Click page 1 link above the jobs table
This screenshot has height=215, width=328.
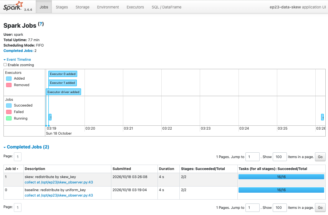click(18, 157)
